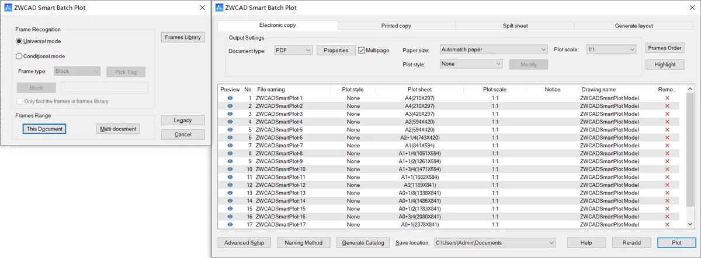The image size is (701, 258).
Task: Remove the ZWCADSmartPlot-16 row with red X
Action: tap(667, 216)
